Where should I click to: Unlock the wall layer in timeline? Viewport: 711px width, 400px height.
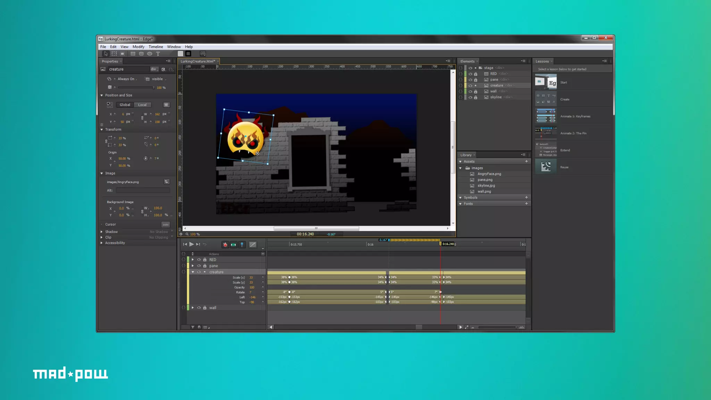pyautogui.click(x=205, y=308)
